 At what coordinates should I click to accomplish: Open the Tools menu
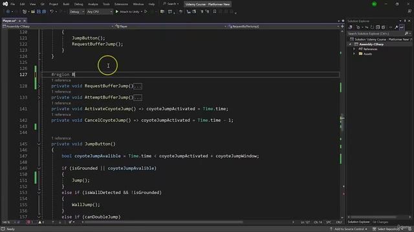coord(106,4)
